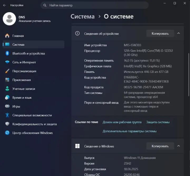This screenshot has width=190, height=176.
Task: Open the Приложения apps icon
Action: [7, 80]
